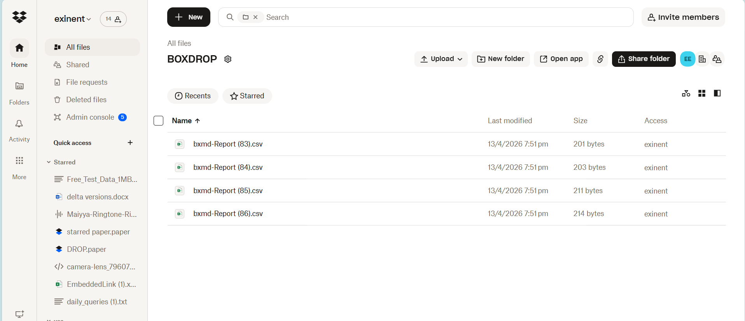Open the Dropbox logo home link

point(19,17)
